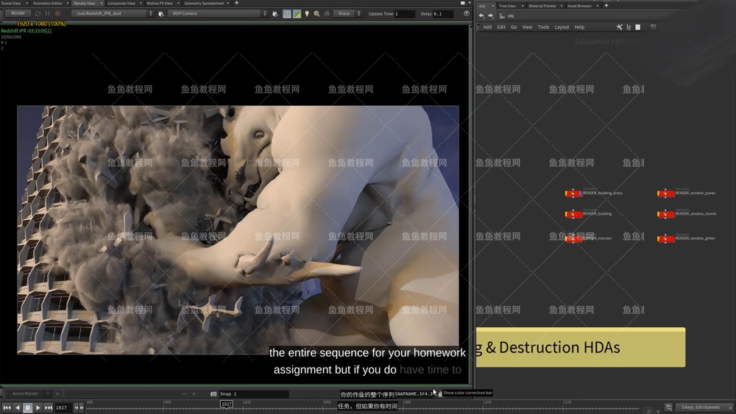Image resolution: width=736 pixels, height=414 pixels.
Task: Open the Active Render dropdown
Action: coord(29,394)
